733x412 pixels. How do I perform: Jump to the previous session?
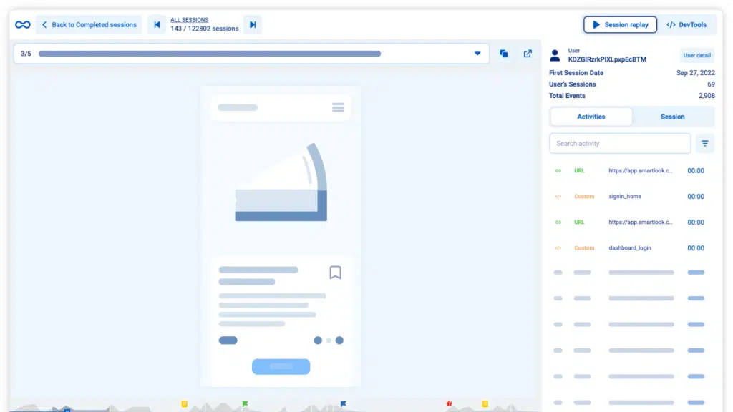(157, 25)
